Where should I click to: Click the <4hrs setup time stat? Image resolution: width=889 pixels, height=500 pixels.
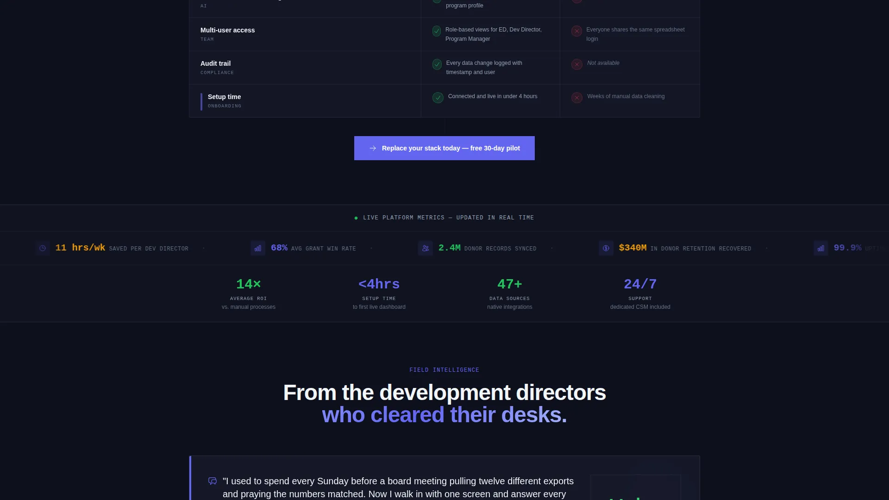click(379, 284)
